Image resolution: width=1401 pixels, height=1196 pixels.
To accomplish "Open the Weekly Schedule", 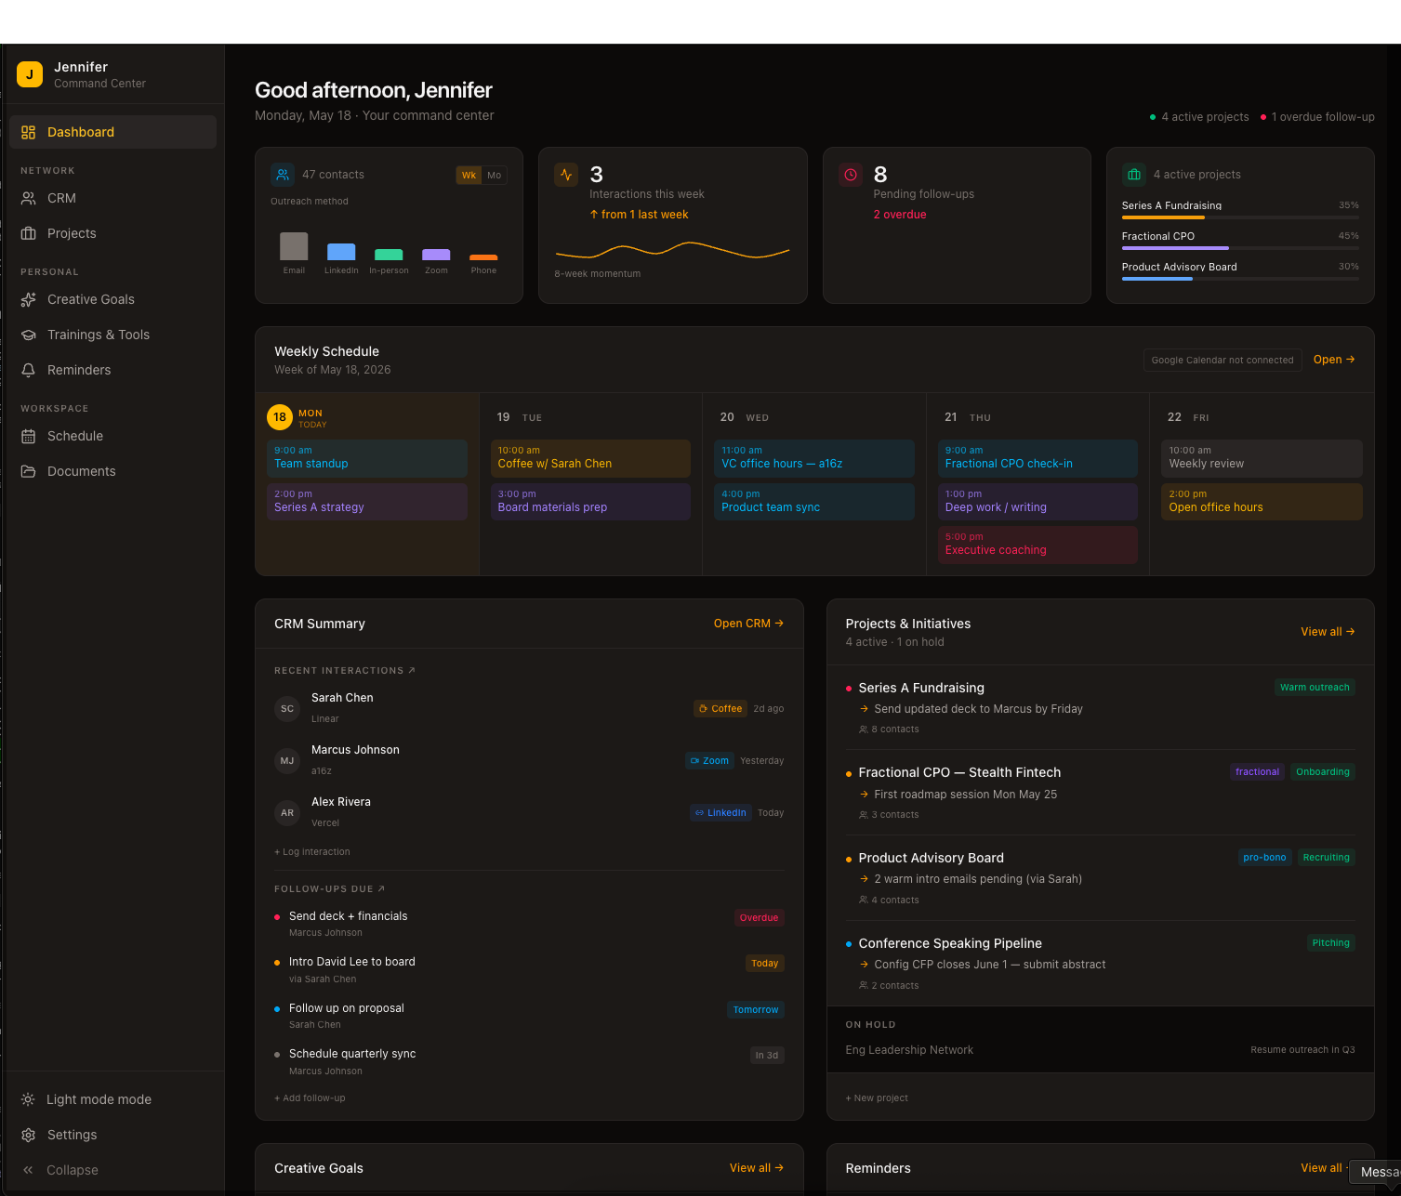I will pos(1334,360).
